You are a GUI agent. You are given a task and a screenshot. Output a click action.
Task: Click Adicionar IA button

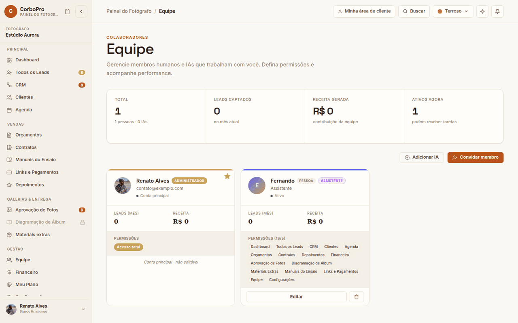point(422,157)
